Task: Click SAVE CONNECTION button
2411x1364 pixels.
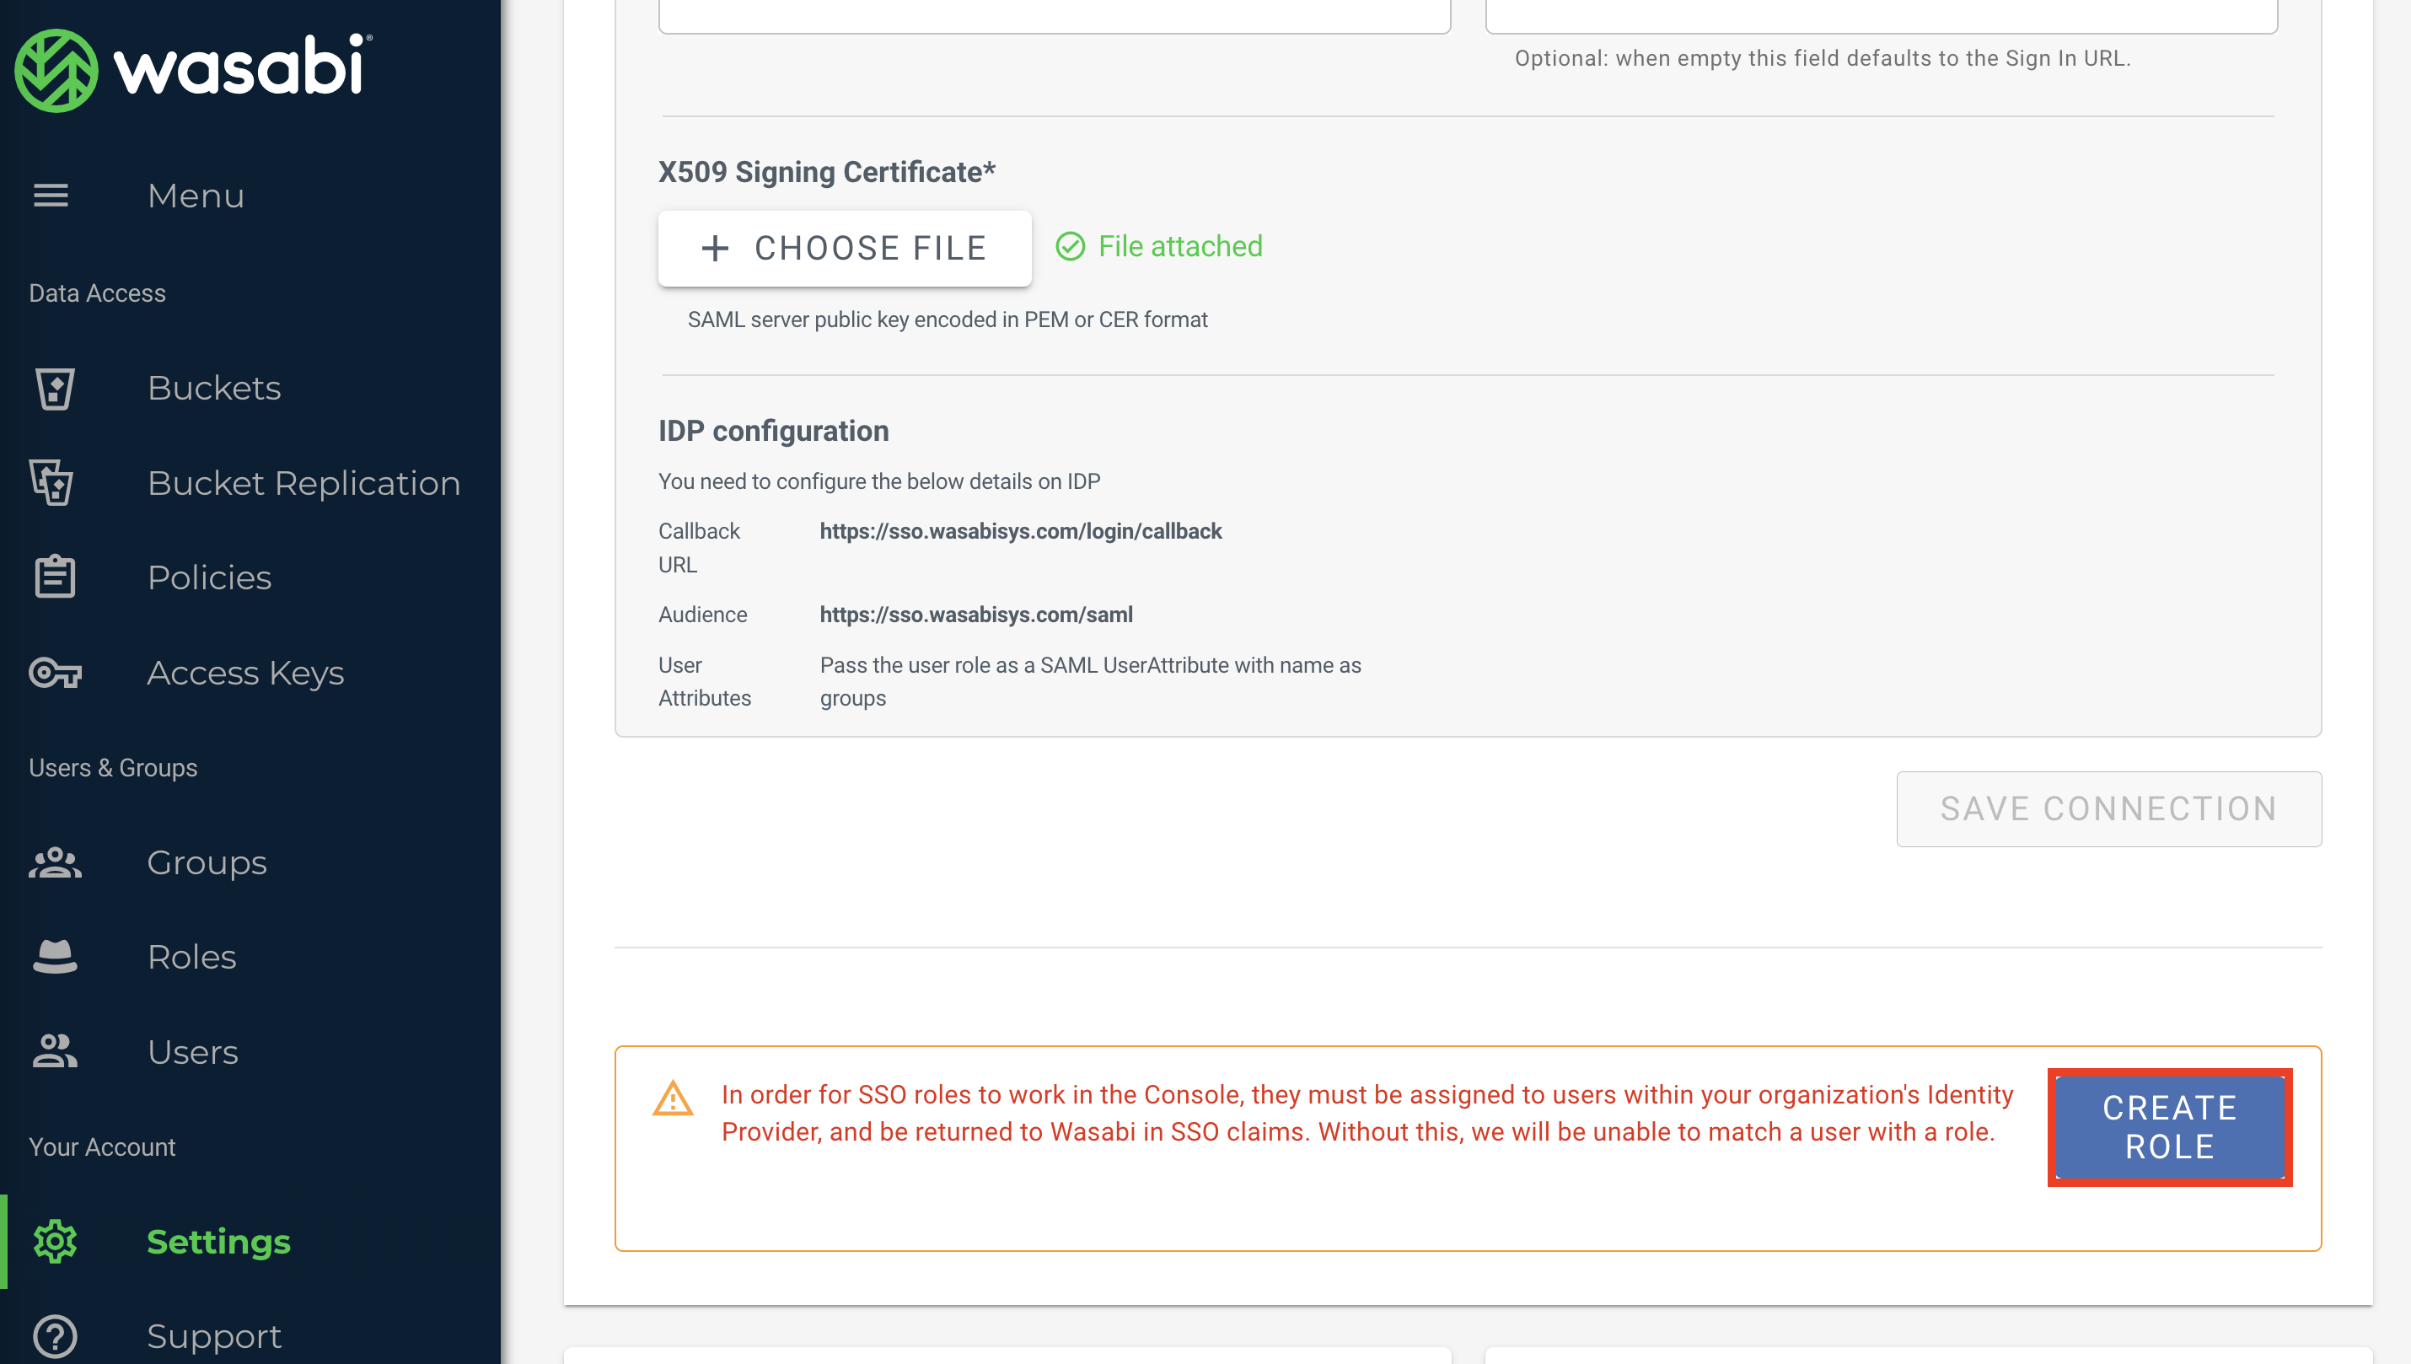Action: [2109, 808]
